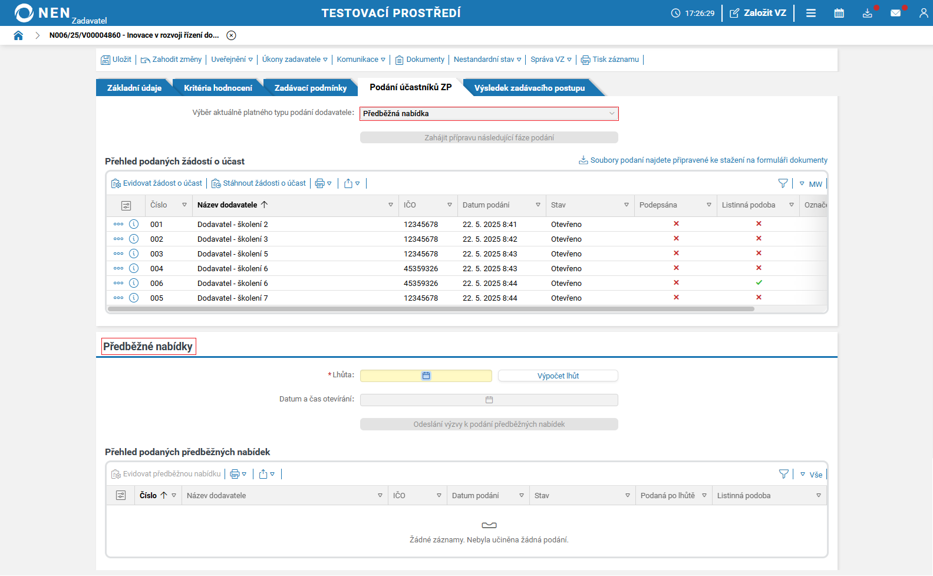
Task: Click Tisk záznamu to print the record
Action: coord(610,60)
